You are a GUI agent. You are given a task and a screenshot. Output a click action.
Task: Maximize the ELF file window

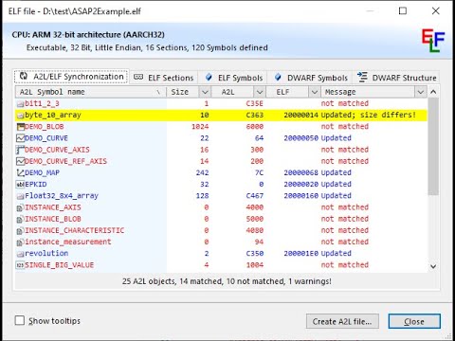[403, 11]
